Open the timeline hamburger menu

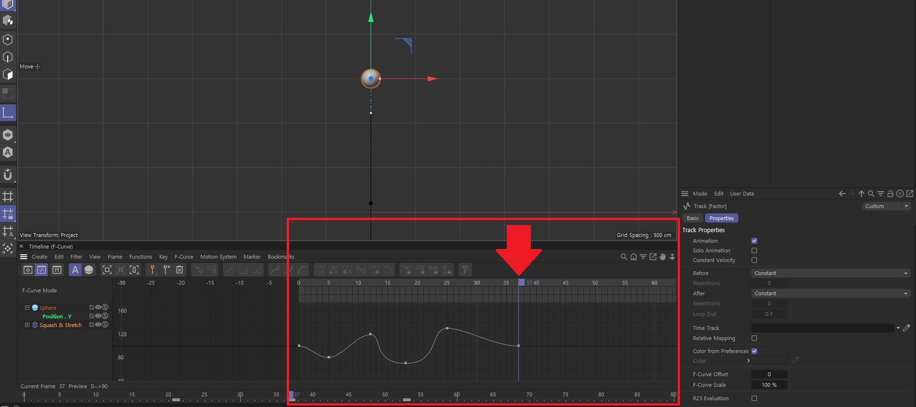[24, 257]
